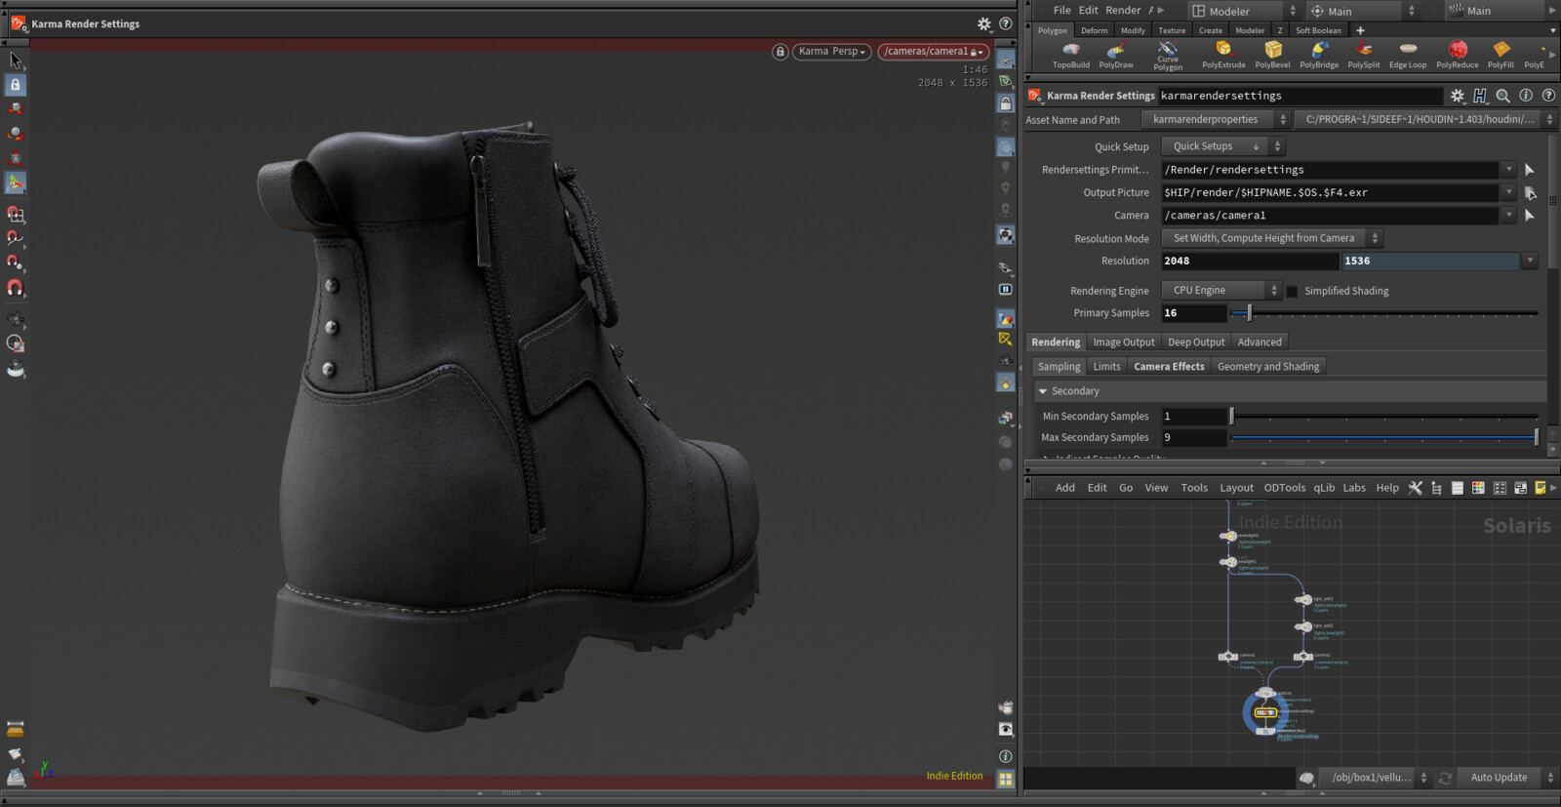The width and height of the screenshot is (1561, 807).
Task: Open the Quick Setups dropdown
Action: point(1222,146)
